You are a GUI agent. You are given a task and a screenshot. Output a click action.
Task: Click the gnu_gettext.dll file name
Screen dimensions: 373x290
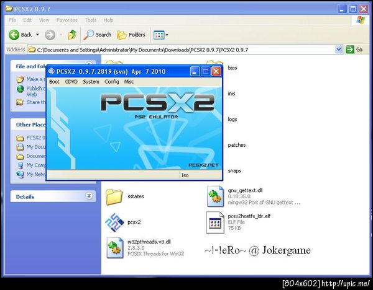[245, 190]
